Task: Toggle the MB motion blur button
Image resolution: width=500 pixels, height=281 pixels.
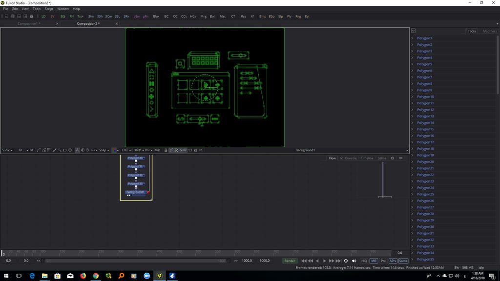Action: pos(374,261)
